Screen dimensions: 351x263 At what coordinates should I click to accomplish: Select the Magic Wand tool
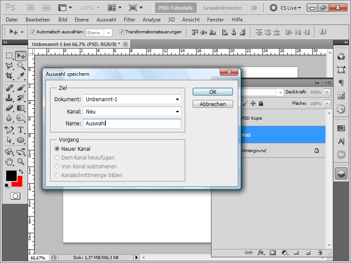[21, 66]
